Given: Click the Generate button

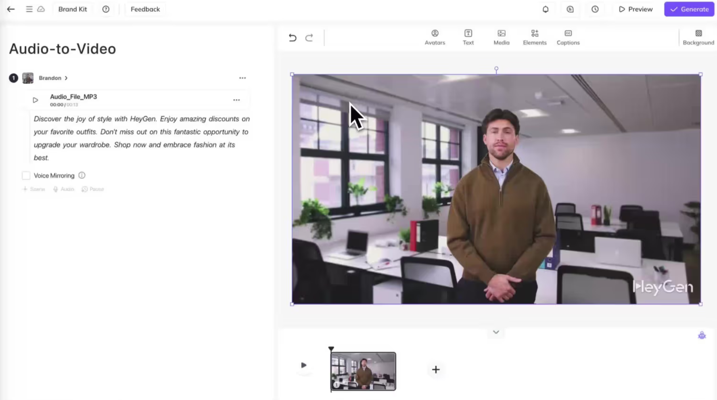Looking at the screenshot, I should click(x=689, y=9).
